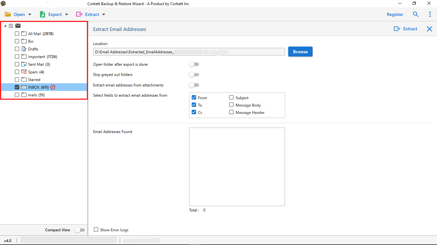Switch on Compact View toggle

(x=80, y=230)
